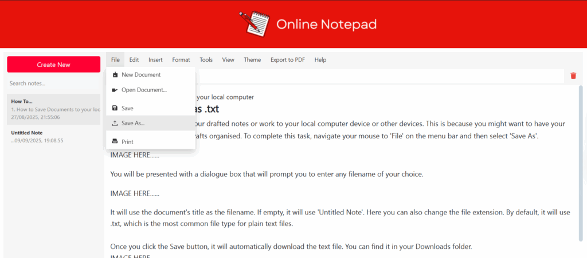Click the Search notes field
This screenshot has height=258, width=587.
[x=53, y=84]
